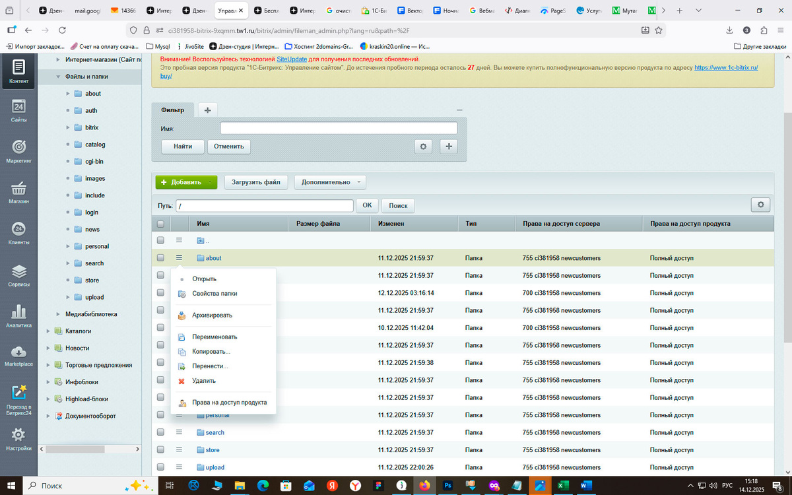792x495 pixels.
Task: Follow the SiteUpdate link in the warning
Action: click(292, 59)
